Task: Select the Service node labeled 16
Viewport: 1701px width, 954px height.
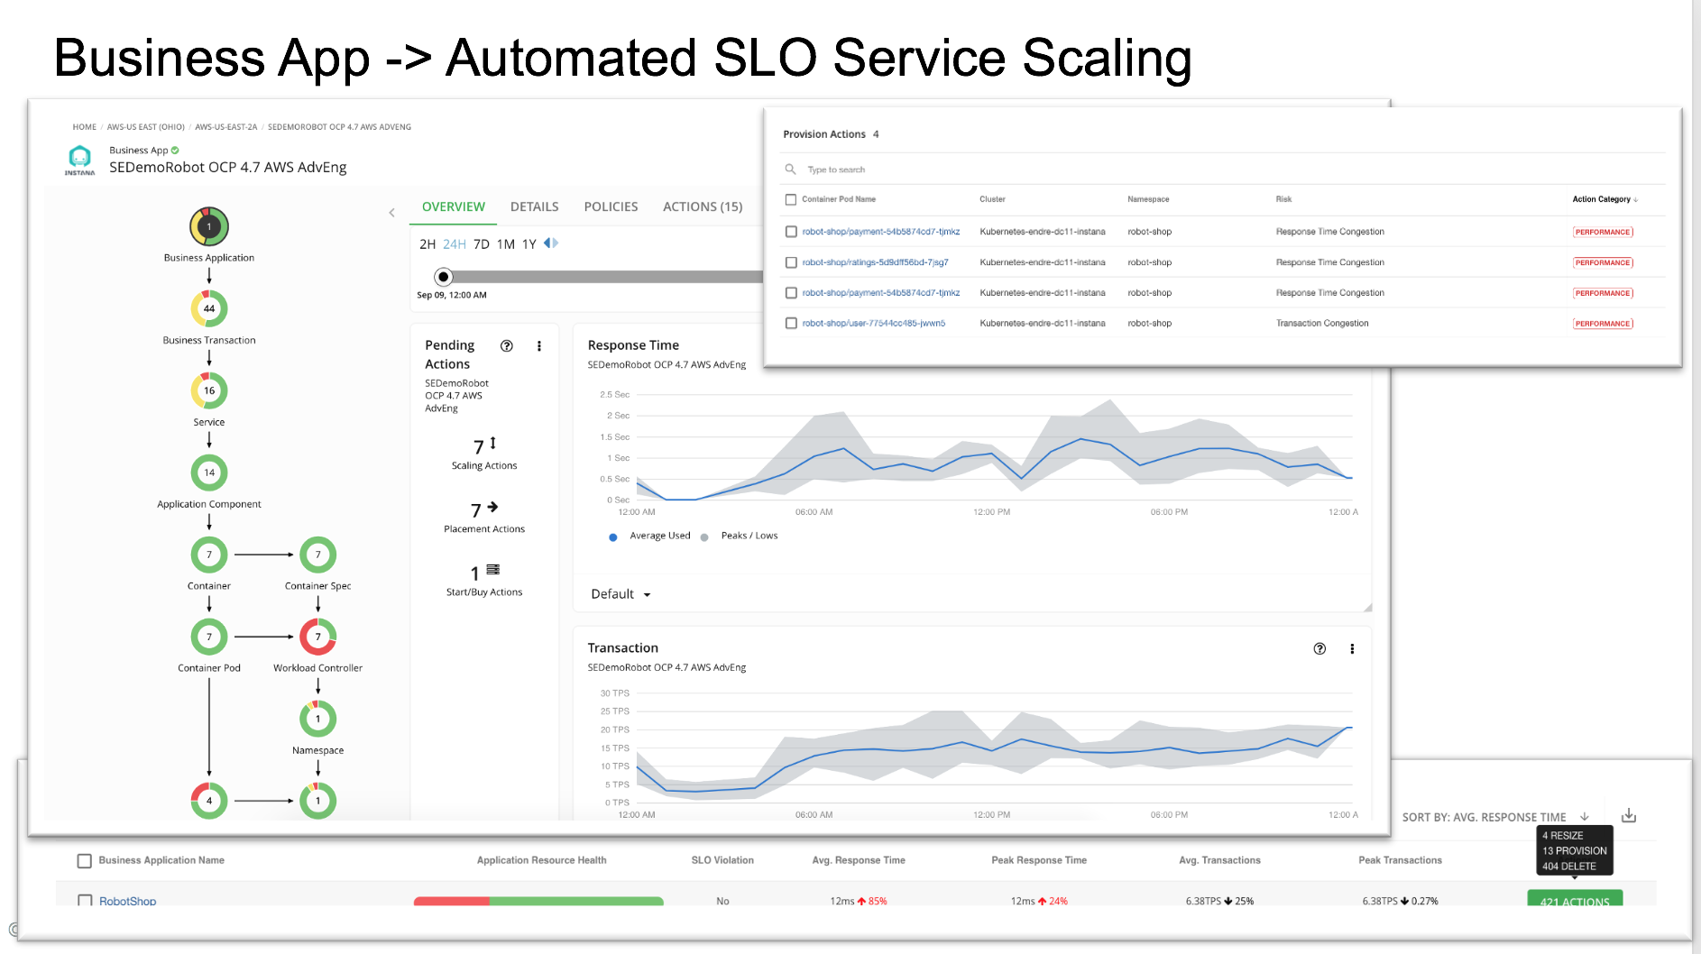Action: (209, 390)
